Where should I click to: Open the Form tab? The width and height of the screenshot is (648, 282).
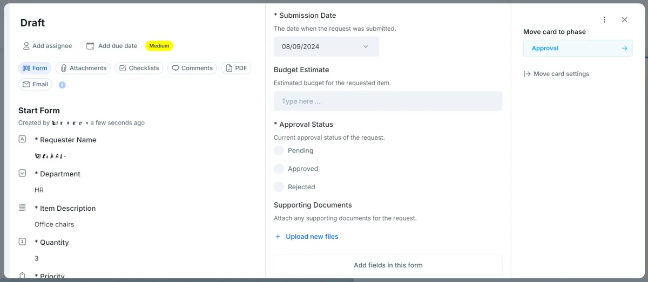tap(35, 68)
